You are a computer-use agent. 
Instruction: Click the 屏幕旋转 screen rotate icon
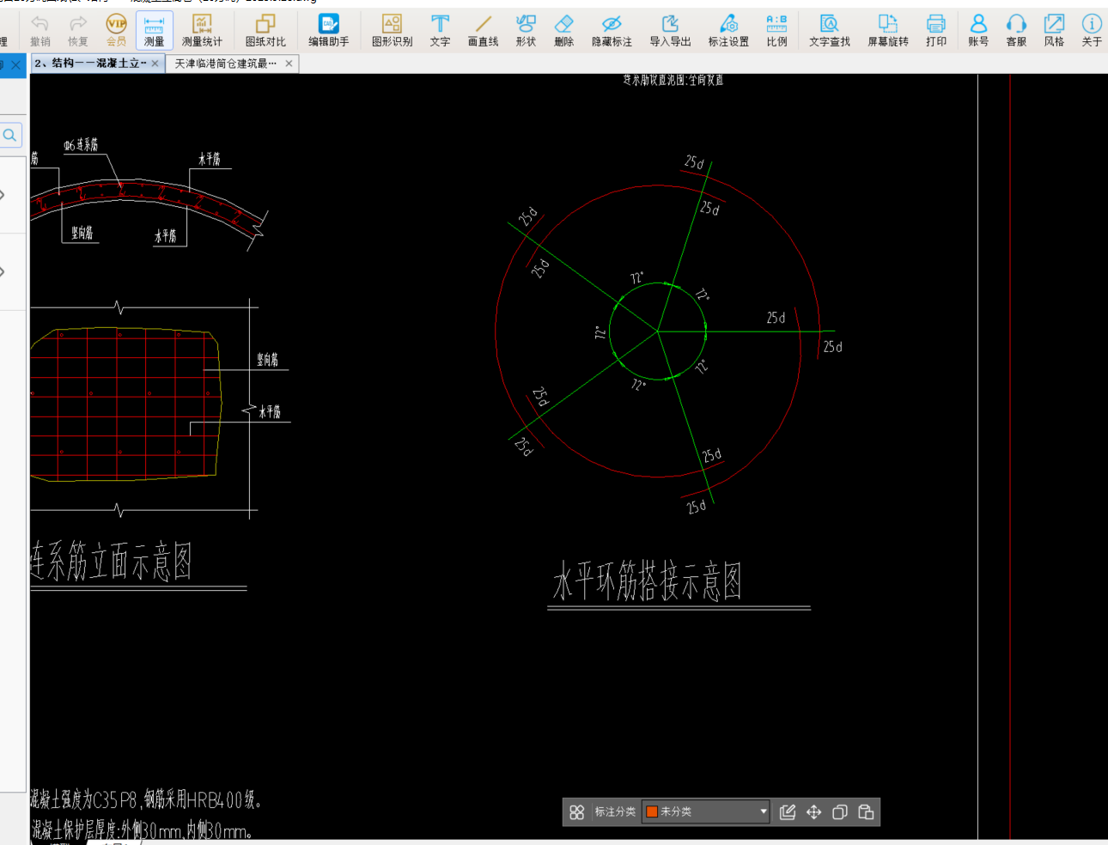tap(887, 30)
